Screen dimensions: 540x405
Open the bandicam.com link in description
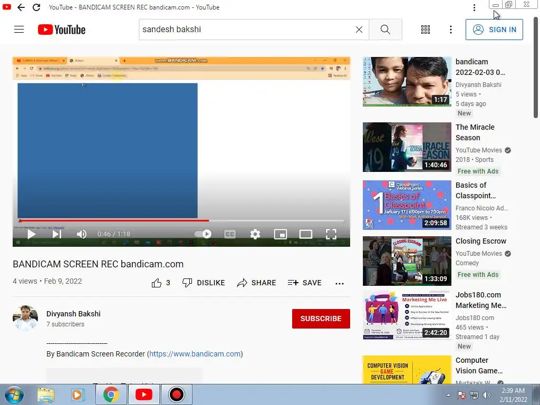(x=195, y=354)
